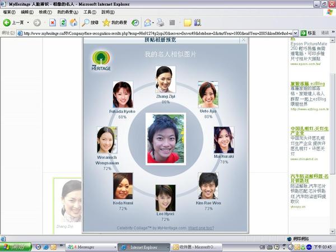Switch to Messenger taskbar button
336x252 pixels.
tap(91, 248)
